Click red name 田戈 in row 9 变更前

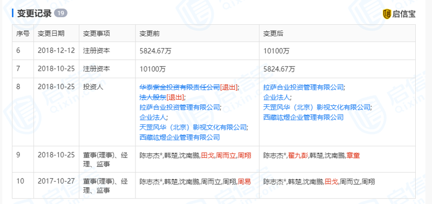click(x=208, y=156)
